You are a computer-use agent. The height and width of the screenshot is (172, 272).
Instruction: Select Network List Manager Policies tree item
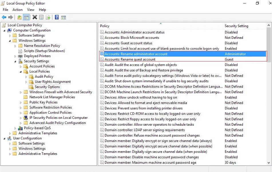click(52, 97)
